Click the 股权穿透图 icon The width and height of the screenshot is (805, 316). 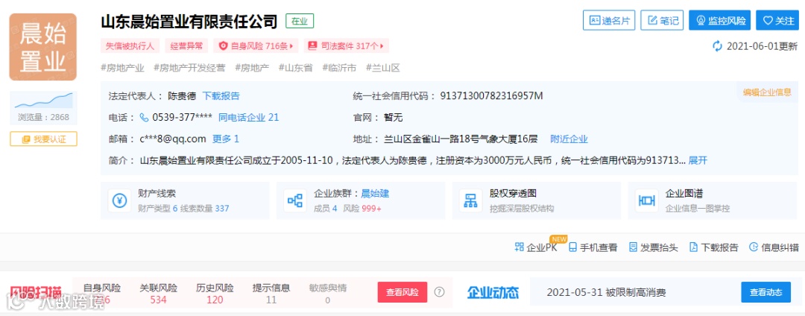(471, 201)
